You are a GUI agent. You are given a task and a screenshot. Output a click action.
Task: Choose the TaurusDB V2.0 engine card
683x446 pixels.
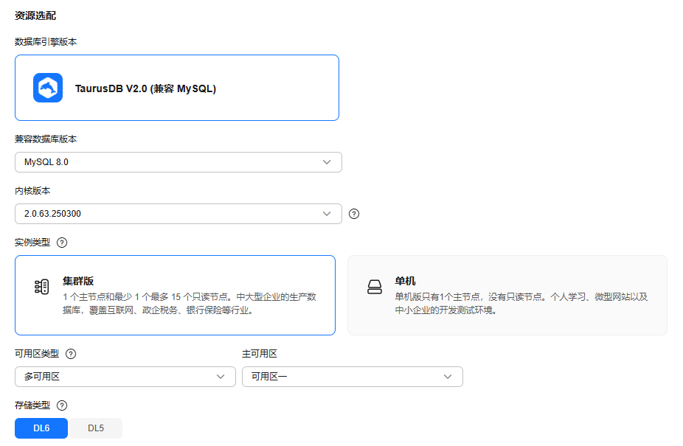[x=177, y=88]
